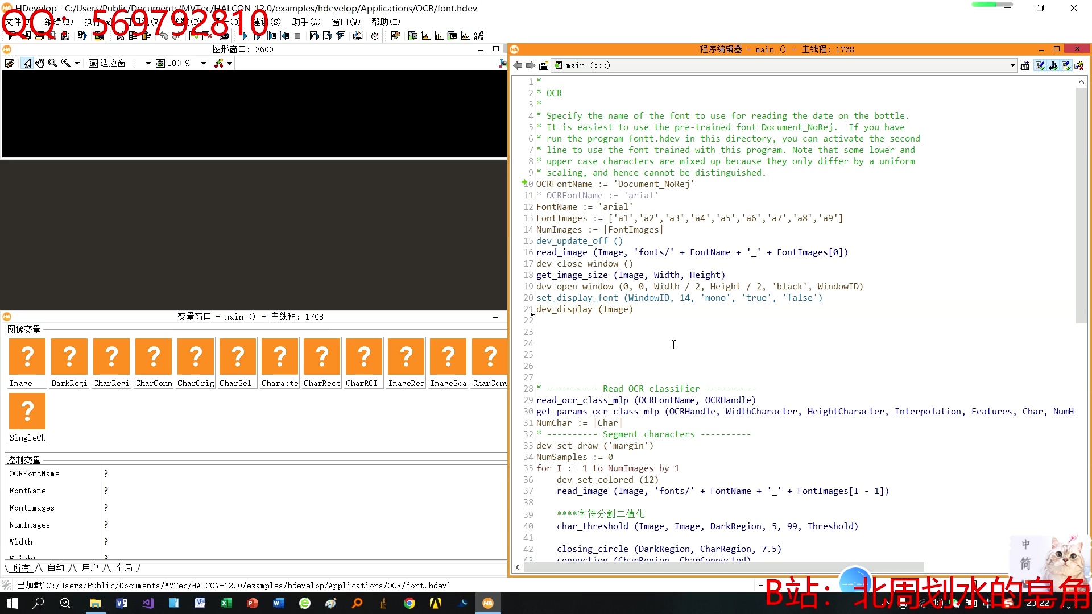
Task: Toggle the pointer selection tool
Action: 27,63
